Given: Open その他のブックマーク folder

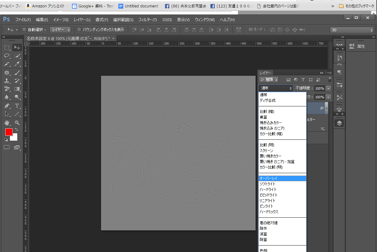Looking at the screenshot, I should click(357, 6).
